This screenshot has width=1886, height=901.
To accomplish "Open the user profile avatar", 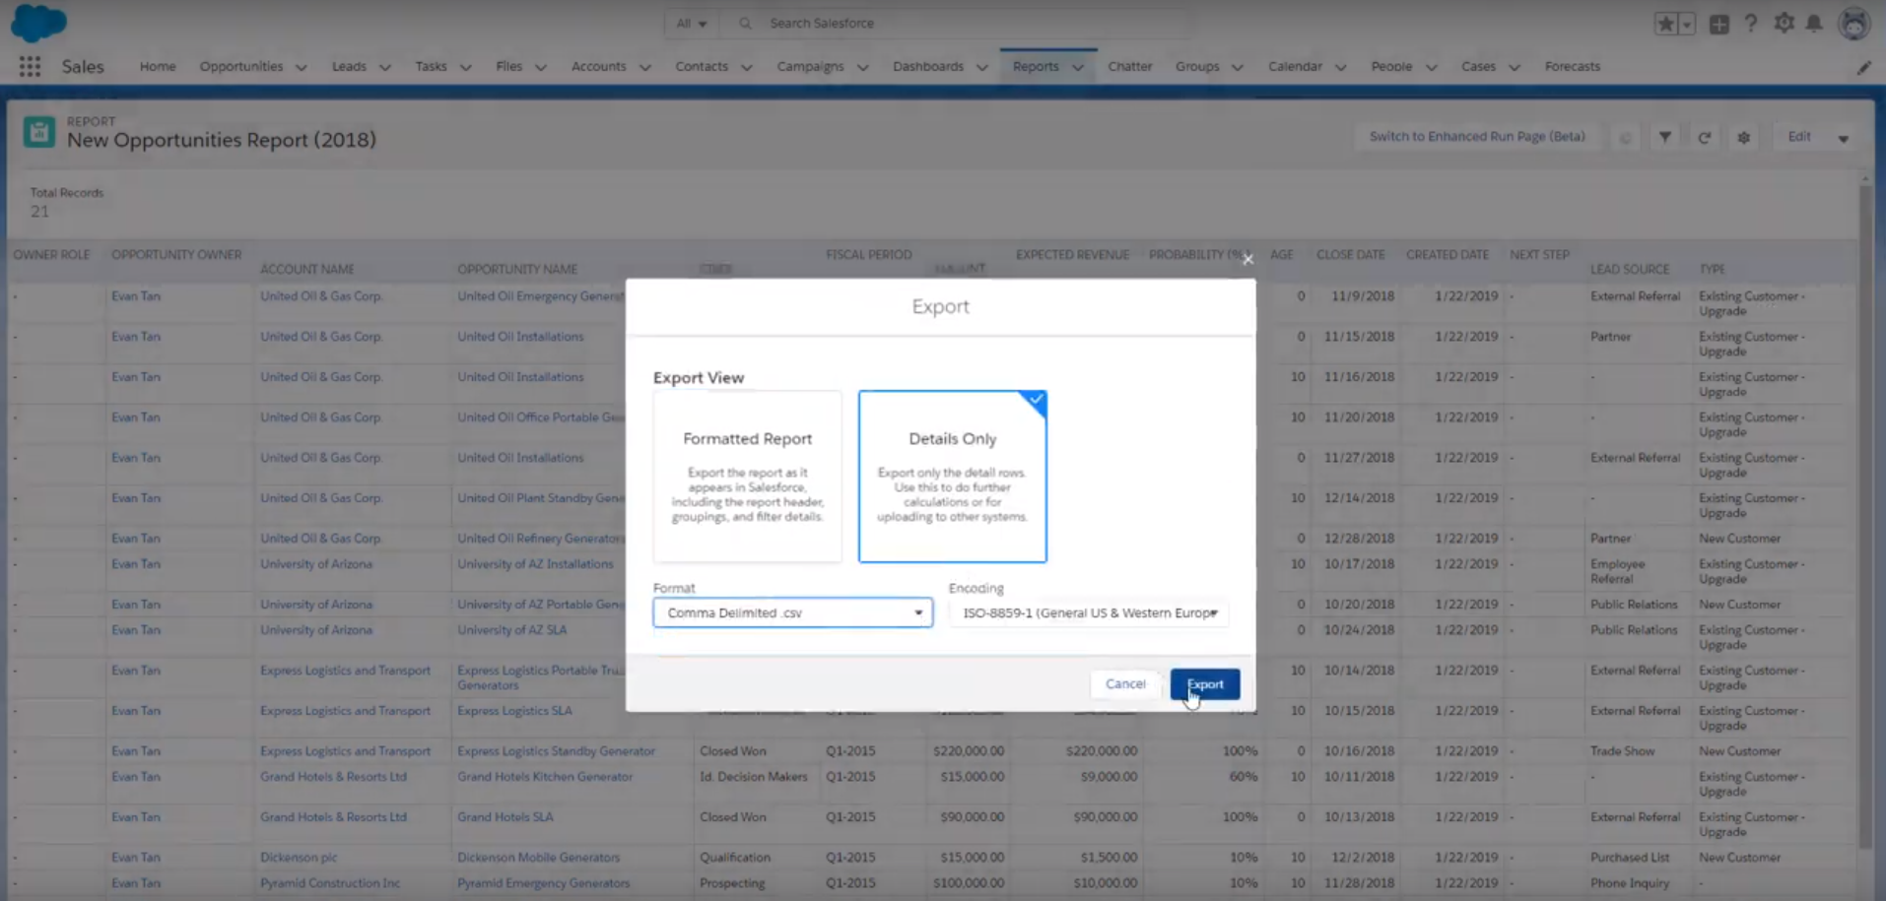I will tap(1854, 23).
